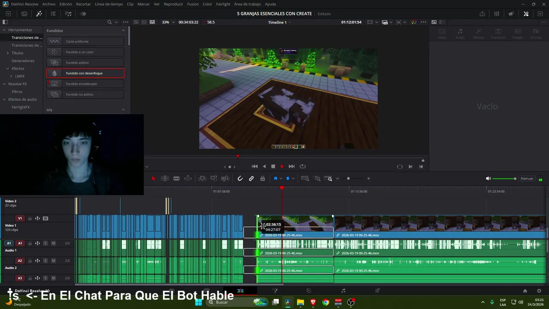
Task: Click the timeline zoom-in plus button
Action: click(x=368, y=179)
